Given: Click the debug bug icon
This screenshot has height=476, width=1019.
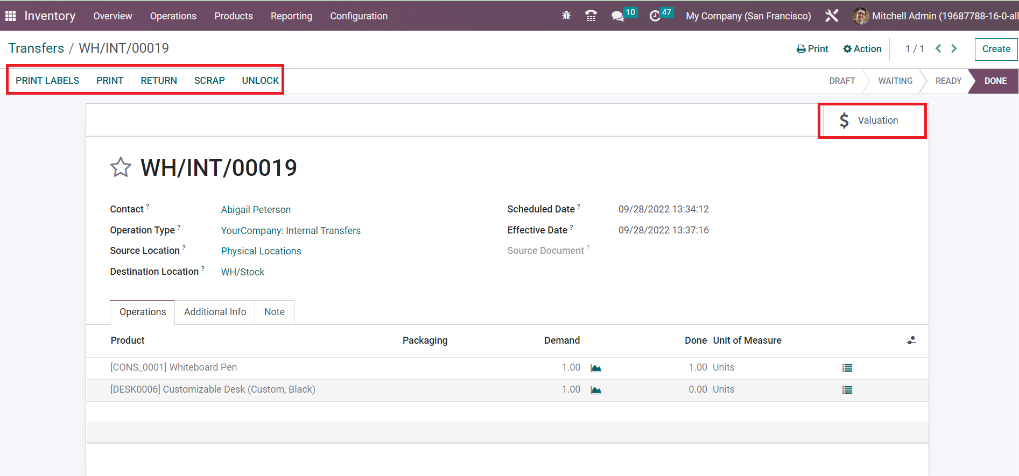Looking at the screenshot, I should pyautogui.click(x=566, y=16).
